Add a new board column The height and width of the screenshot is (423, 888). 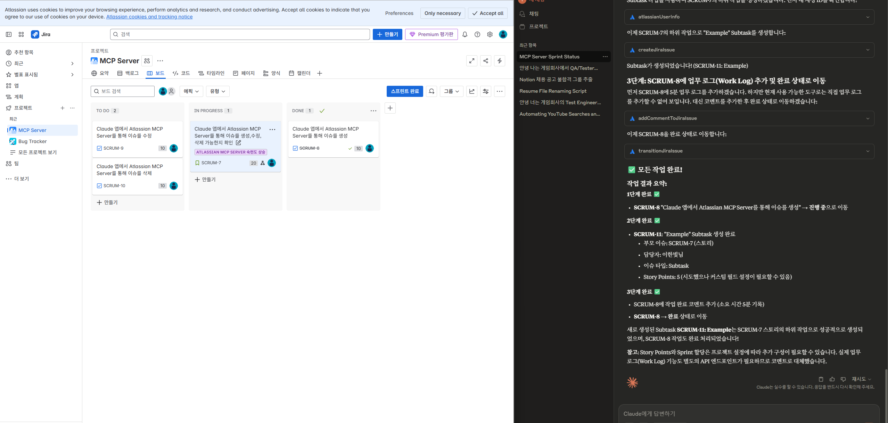point(390,108)
